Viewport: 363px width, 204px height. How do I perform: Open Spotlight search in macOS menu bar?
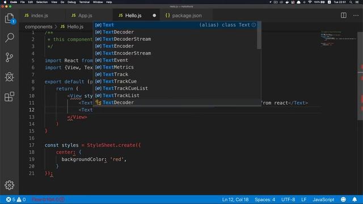click(351, 2)
